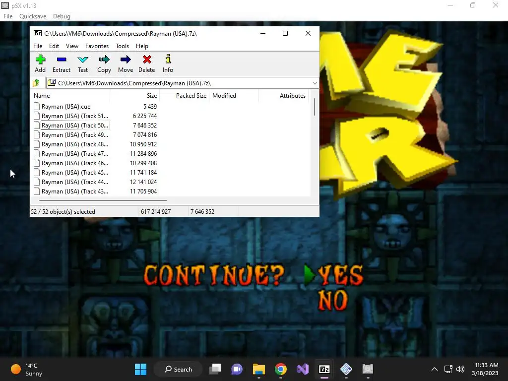Switch to 7-Zip taskbar icon
The width and height of the screenshot is (508, 381).
point(324,369)
